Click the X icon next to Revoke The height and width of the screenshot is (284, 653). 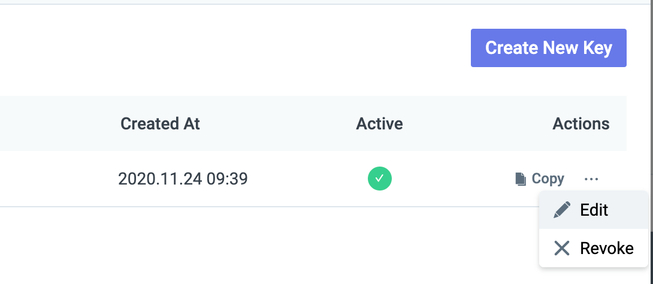[x=562, y=248]
